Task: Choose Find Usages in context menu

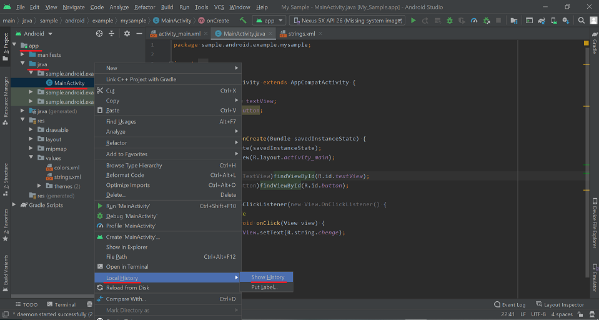Action: 167,122
